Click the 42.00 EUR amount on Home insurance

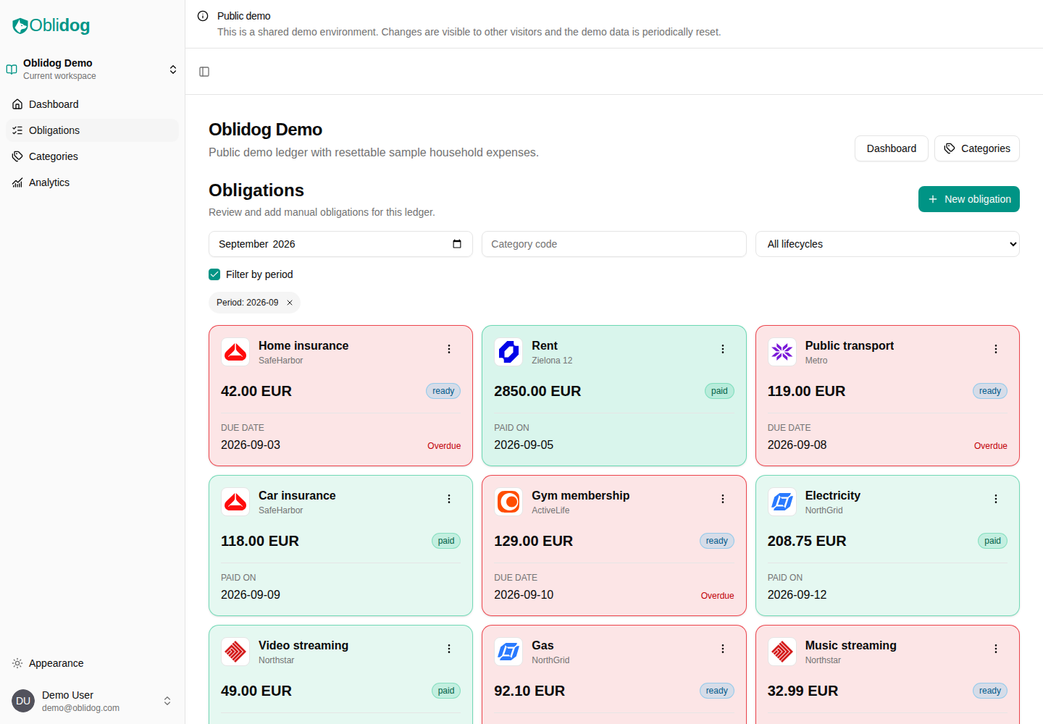point(256,391)
